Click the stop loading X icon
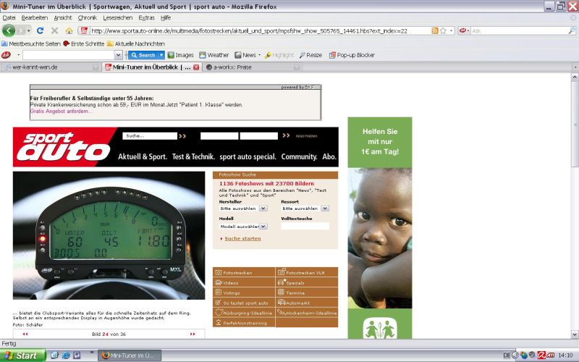The image size is (579, 362). (x=54, y=30)
